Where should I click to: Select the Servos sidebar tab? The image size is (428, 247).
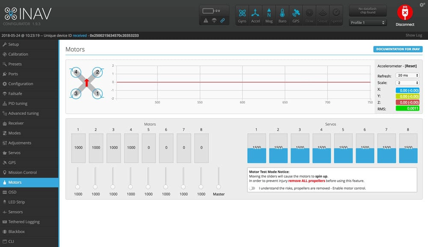click(29, 152)
